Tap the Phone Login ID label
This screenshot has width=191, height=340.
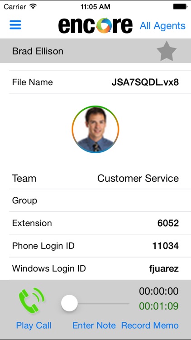(x=43, y=246)
